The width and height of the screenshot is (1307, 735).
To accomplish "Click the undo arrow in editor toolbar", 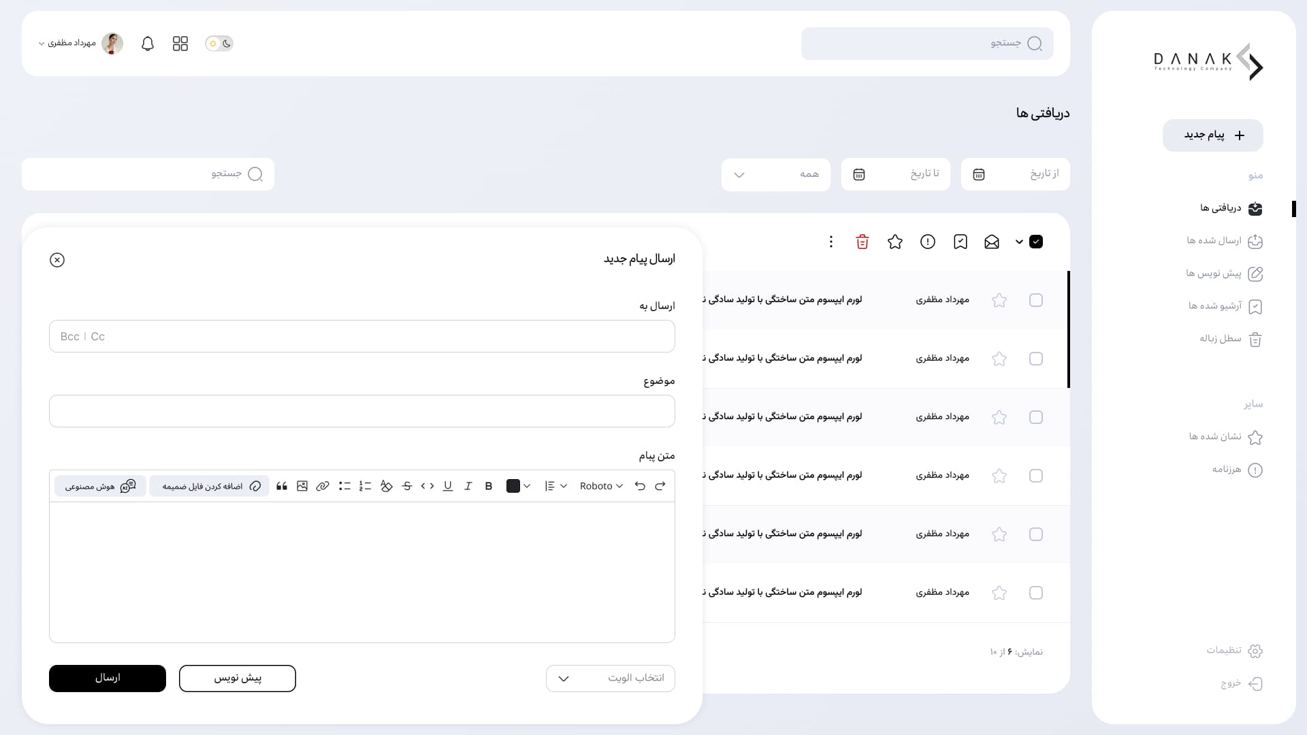I will coord(640,486).
